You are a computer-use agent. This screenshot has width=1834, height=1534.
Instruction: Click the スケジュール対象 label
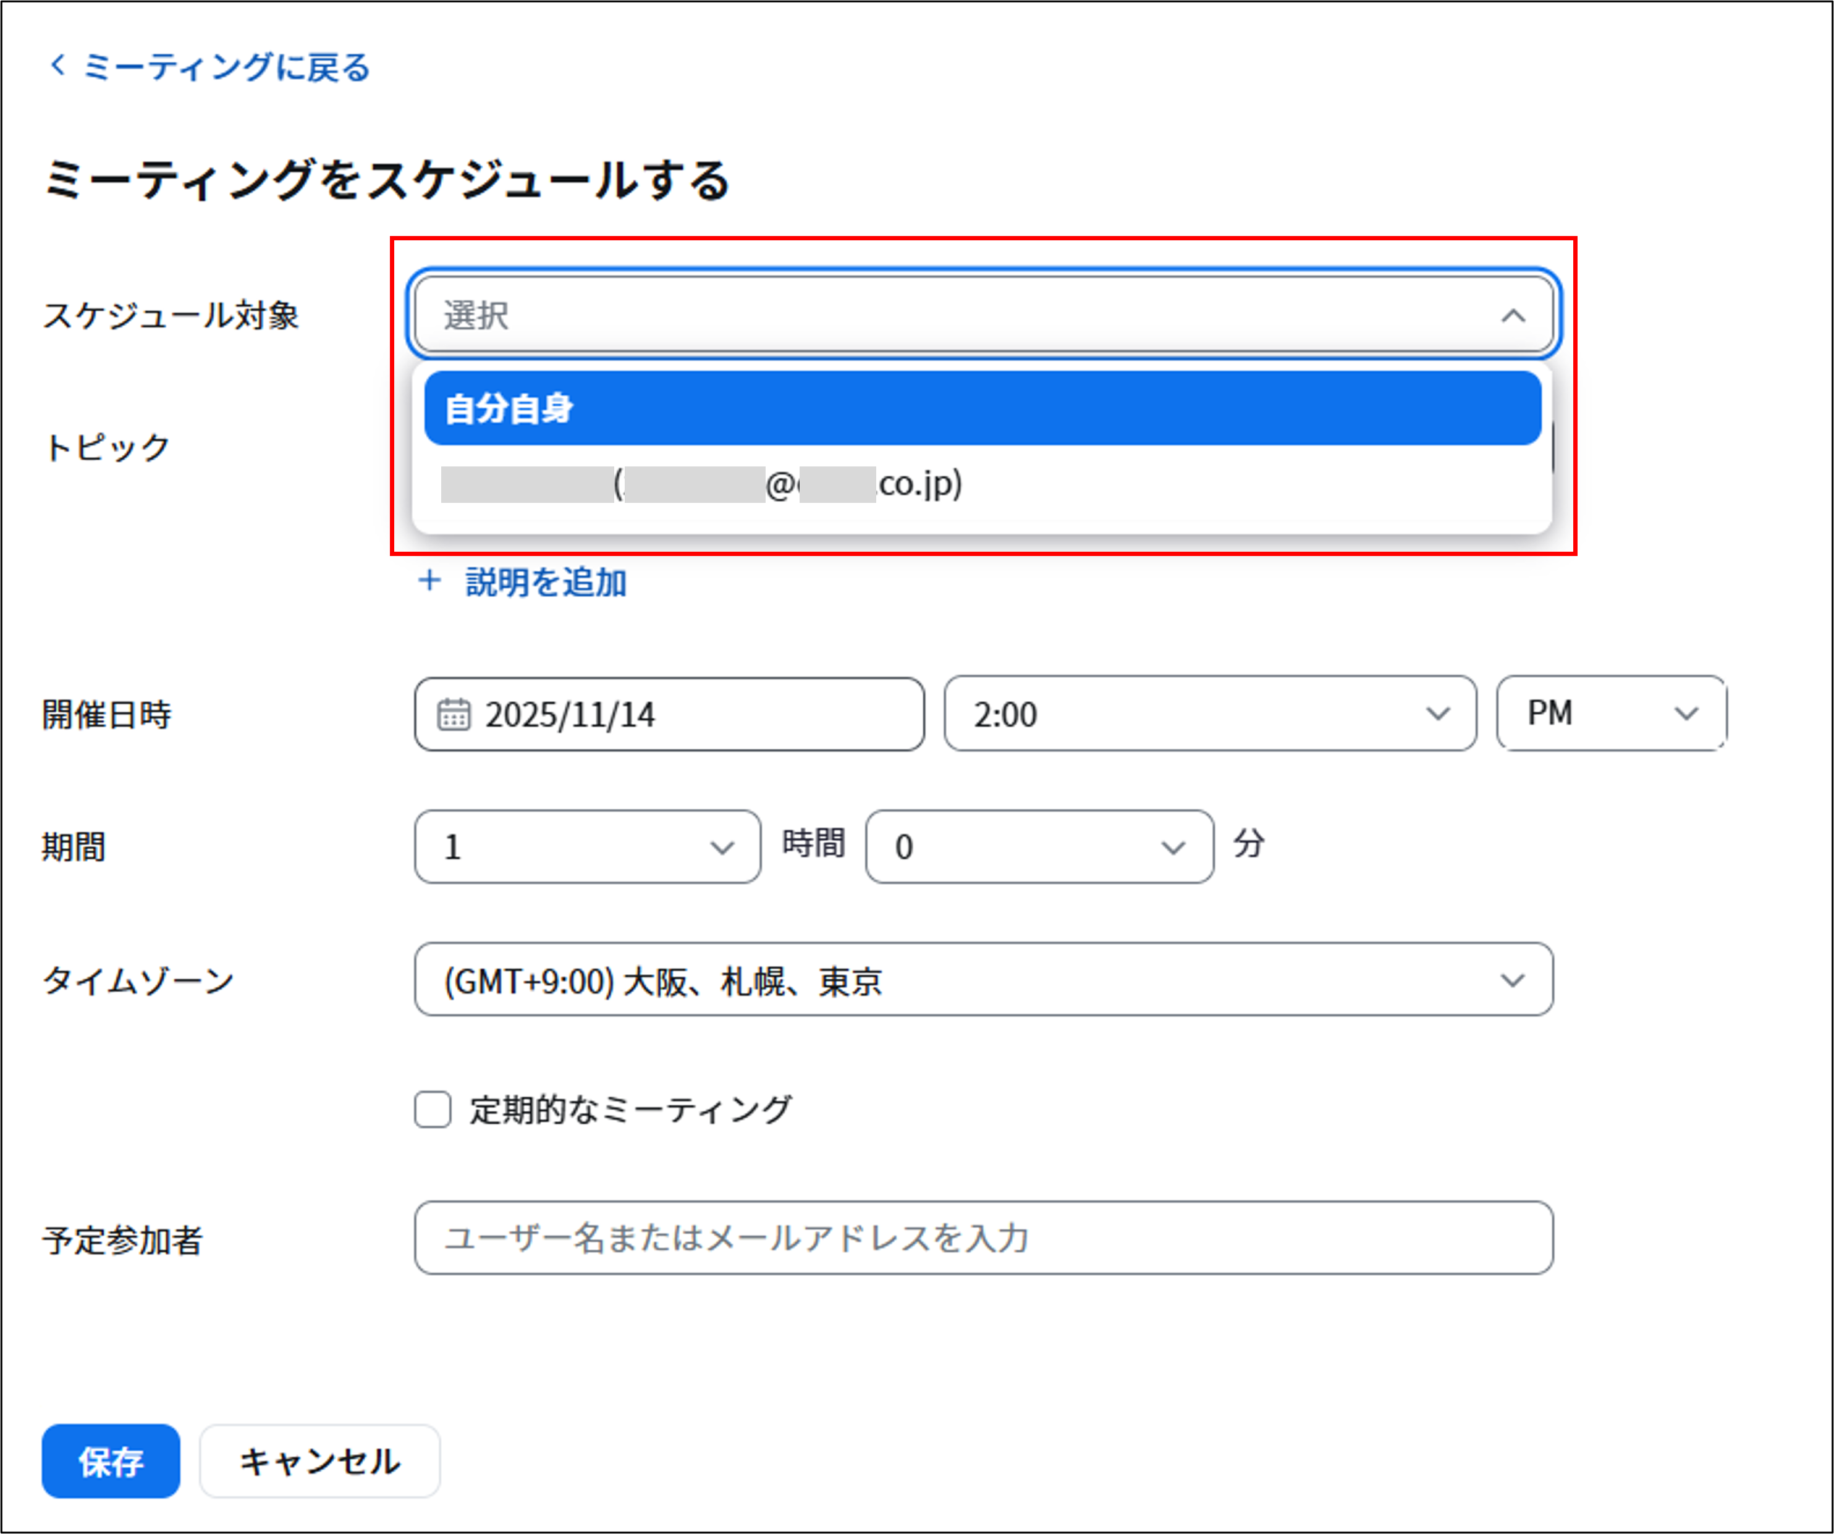(171, 315)
